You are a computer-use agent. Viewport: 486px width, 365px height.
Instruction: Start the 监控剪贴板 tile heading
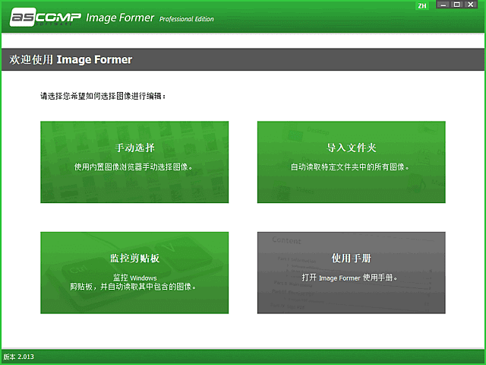coord(134,258)
